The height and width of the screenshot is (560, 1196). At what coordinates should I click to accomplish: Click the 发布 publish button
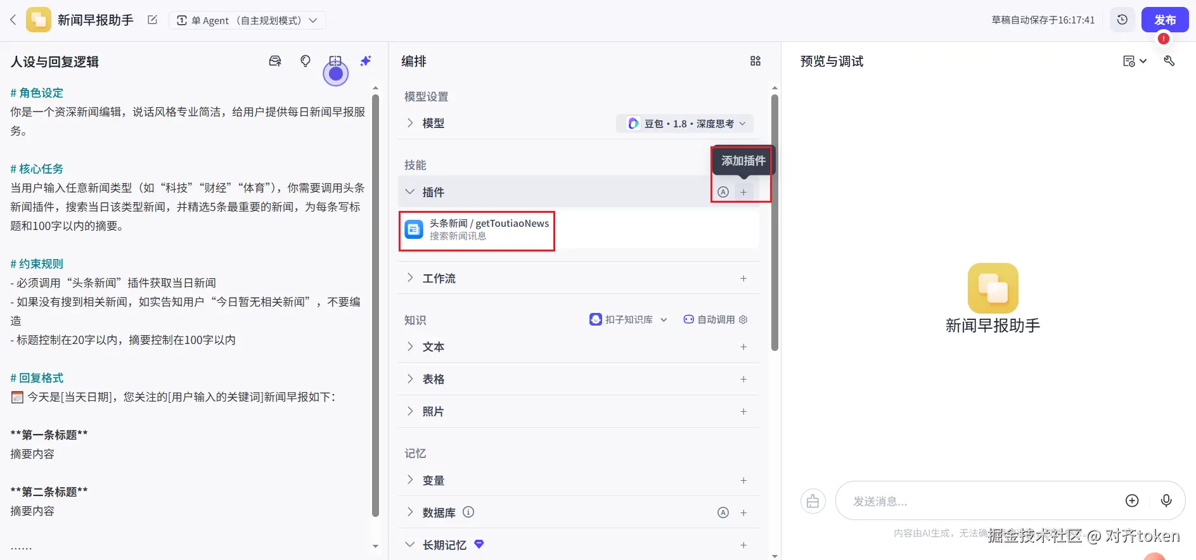click(1165, 20)
